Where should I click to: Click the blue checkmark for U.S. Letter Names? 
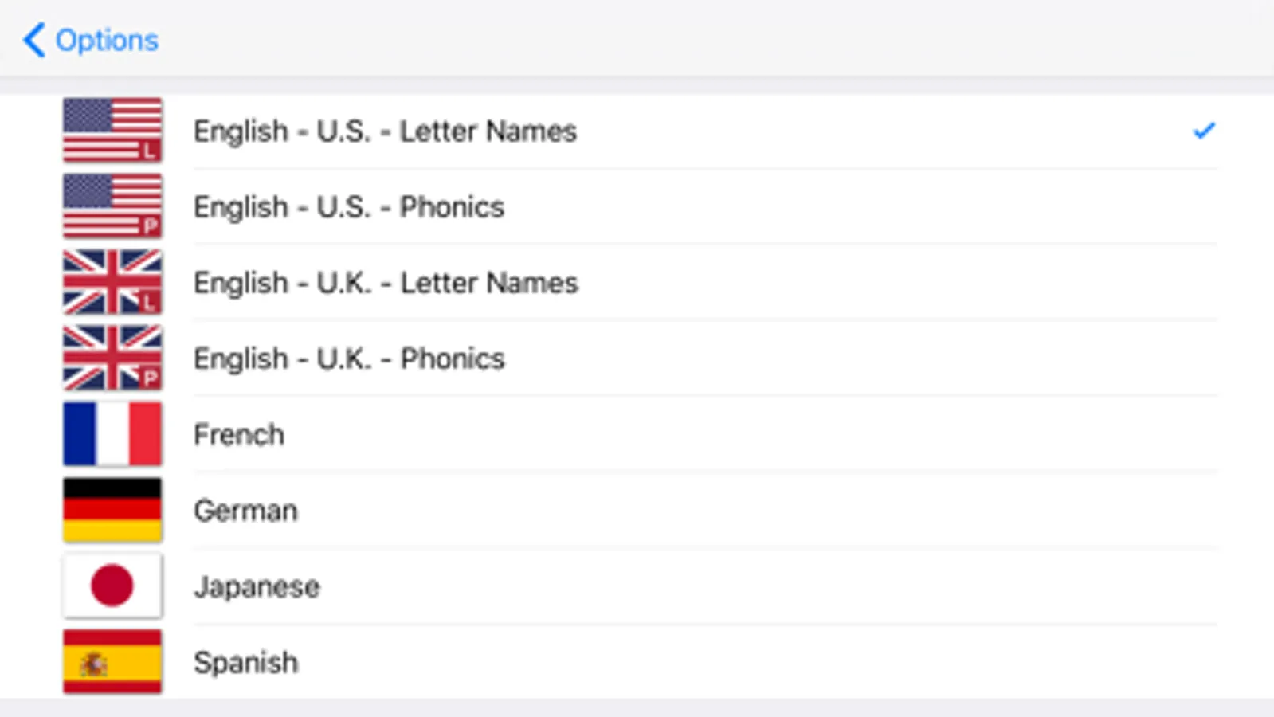[1204, 130]
